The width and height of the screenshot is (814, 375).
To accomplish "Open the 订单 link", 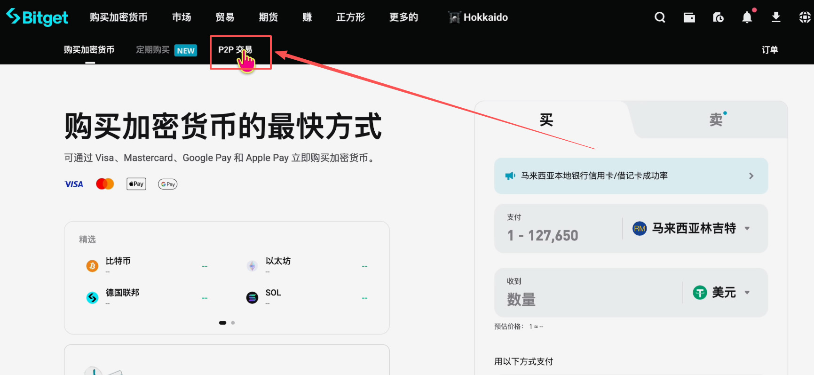I will tap(770, 50).
